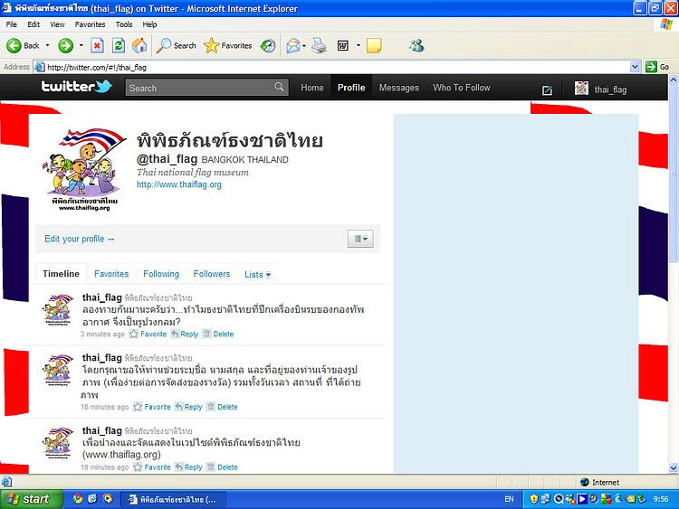Viewport: 679px width, 509px height.
Task: Switch to the Followers tab
Action: (212, 274)
